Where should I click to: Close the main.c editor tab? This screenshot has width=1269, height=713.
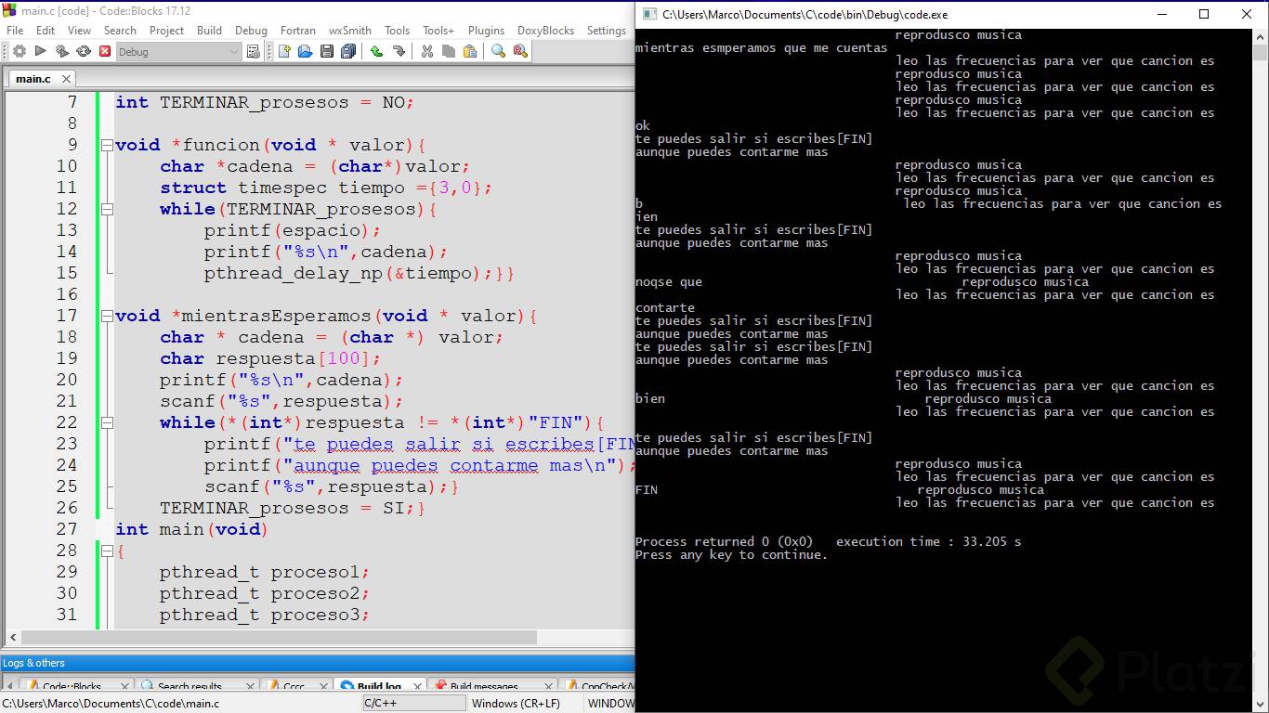pyautogui.click(x=67, y=79)
